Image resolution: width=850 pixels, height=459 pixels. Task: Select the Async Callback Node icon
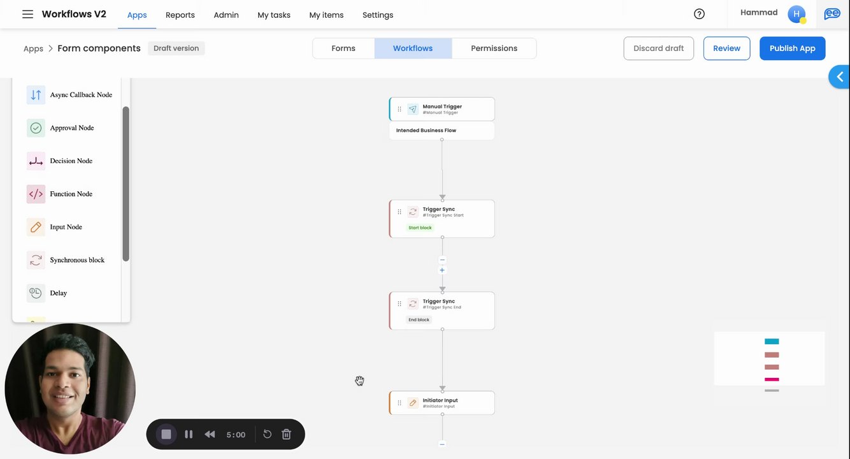tap(36, 95)
